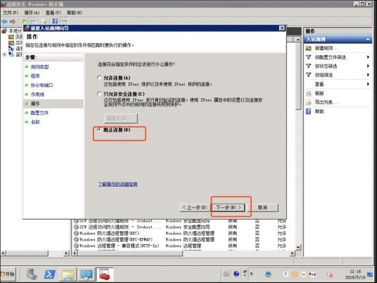Click the 新建规则 icon in actions pane
The height and width of the screenshot is (283, 377).
click(308, 48)
